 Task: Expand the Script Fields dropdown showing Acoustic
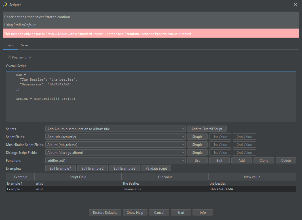115,137
